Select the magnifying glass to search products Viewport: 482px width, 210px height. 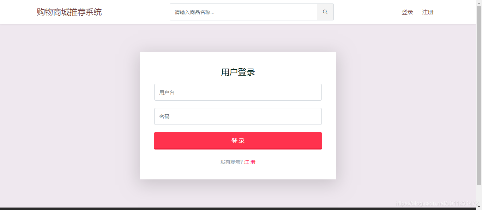325,12
